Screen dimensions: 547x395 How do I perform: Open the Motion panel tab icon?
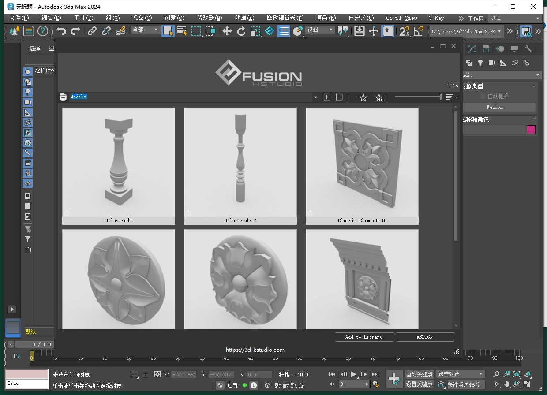[x=500, y=49]
